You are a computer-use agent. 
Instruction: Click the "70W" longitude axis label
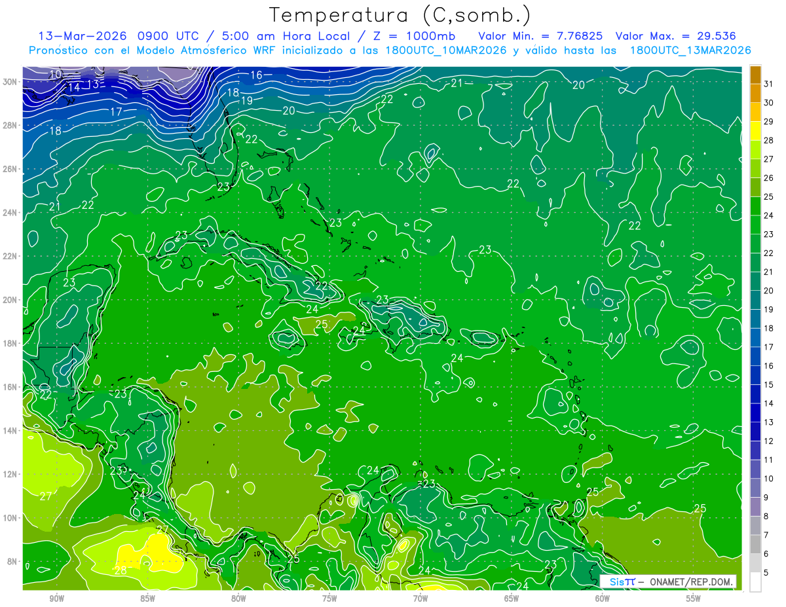421,598
